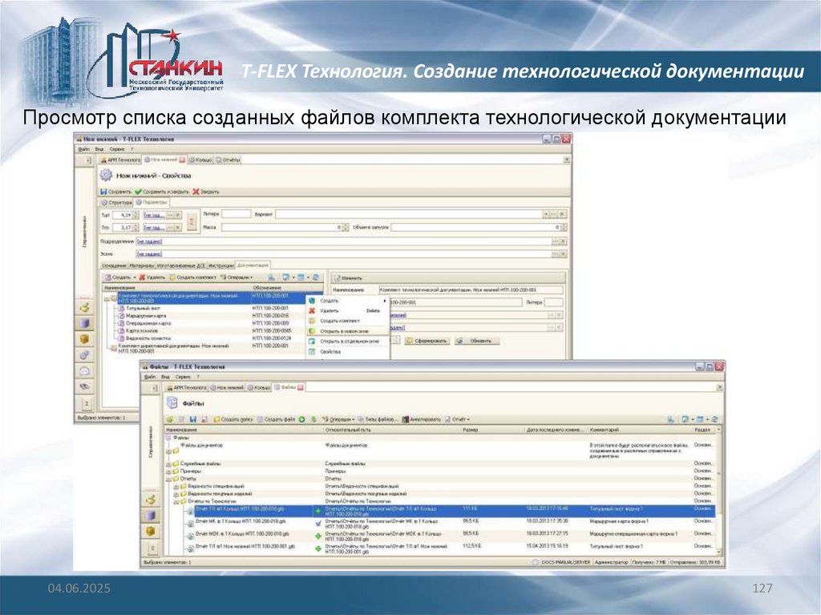Select 'Ведомость оснастки' tree row
This screenshot has height=615, width=821.
148,338
